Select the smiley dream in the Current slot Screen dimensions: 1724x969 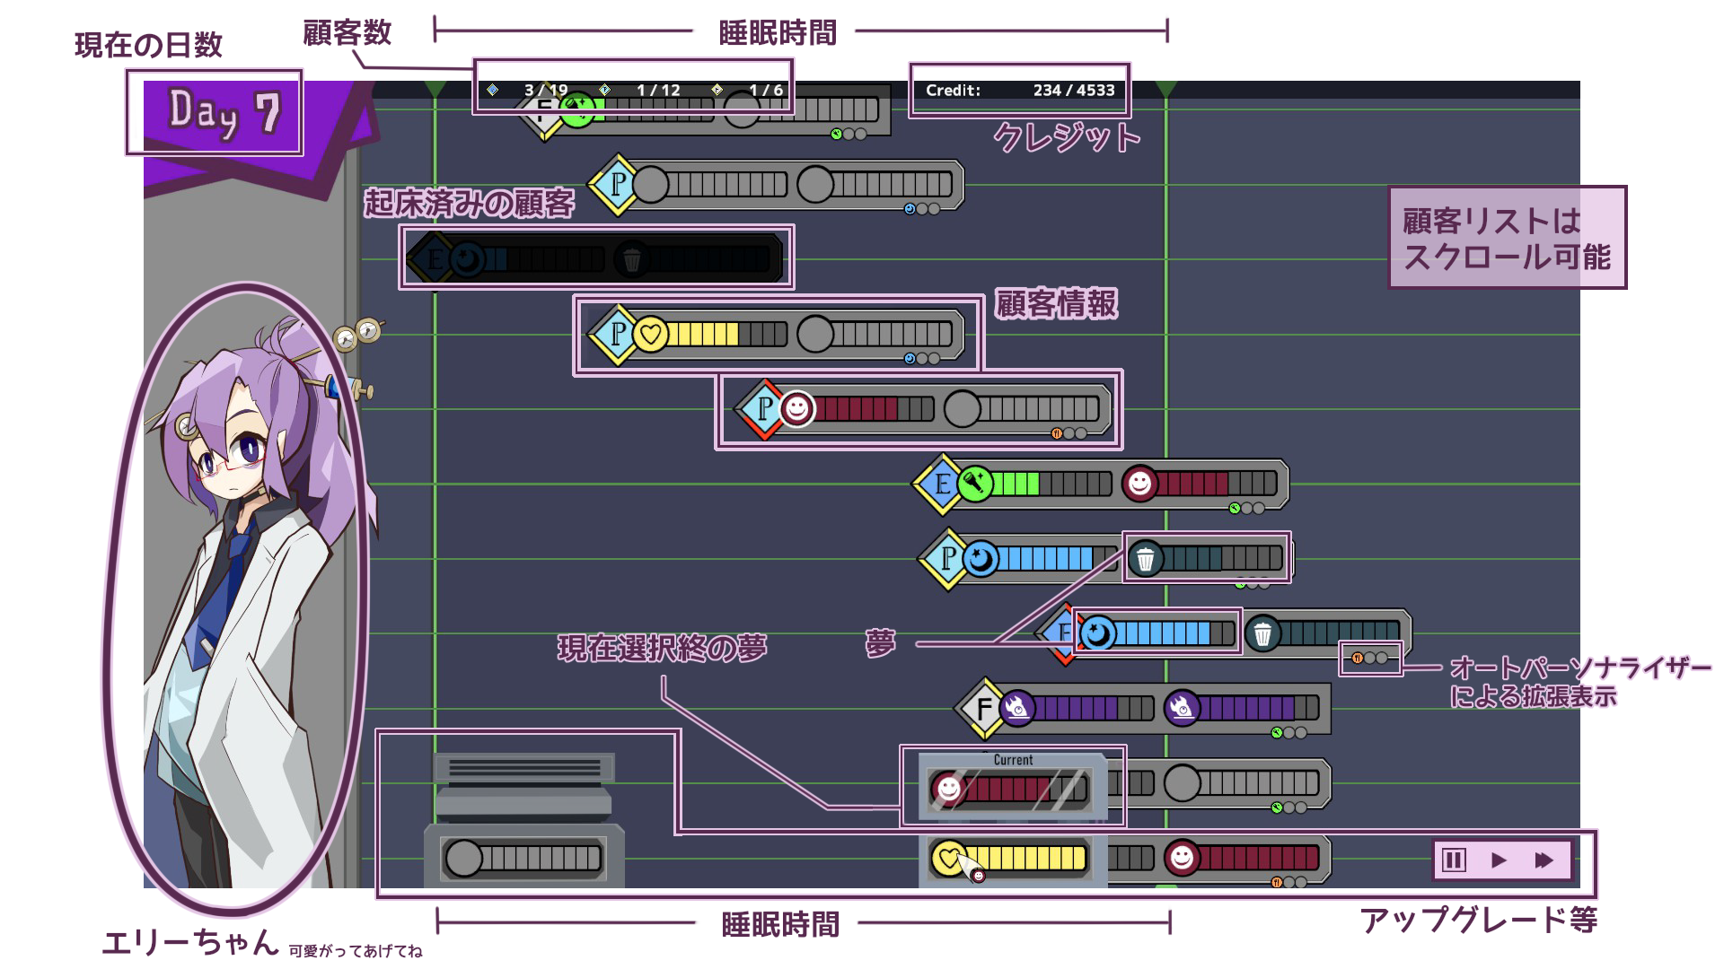pyautogui.click(x=948, y=789)
